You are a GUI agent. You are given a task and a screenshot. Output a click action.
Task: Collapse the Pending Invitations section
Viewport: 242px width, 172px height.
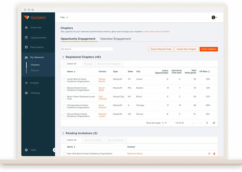coord(63,133)
